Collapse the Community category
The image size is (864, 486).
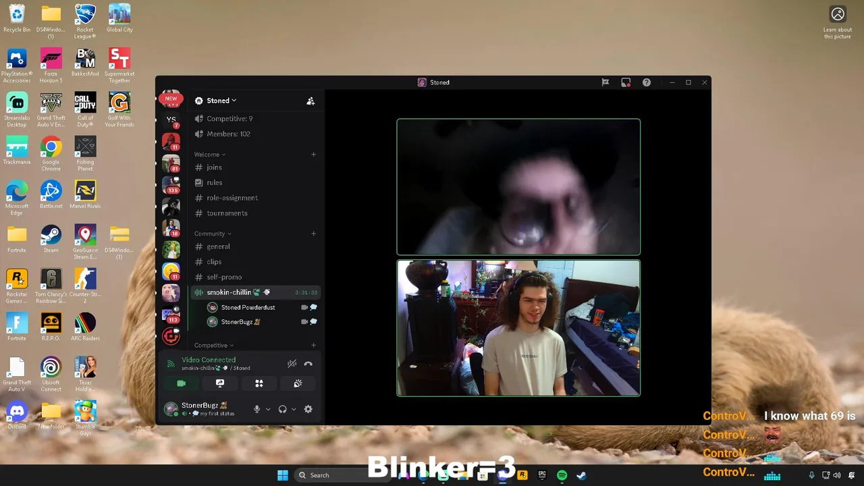coord(213,234)
